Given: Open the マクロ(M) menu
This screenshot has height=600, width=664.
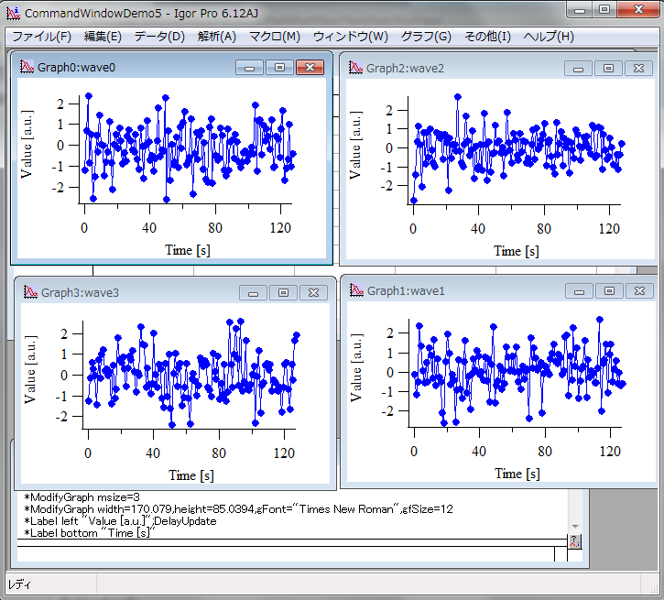Looking at the screenshot, I should [x=274, y=37].
